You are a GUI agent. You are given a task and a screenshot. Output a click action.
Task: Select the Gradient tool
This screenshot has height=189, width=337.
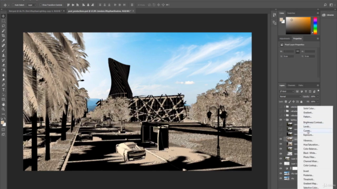click(x=3, y=70)
